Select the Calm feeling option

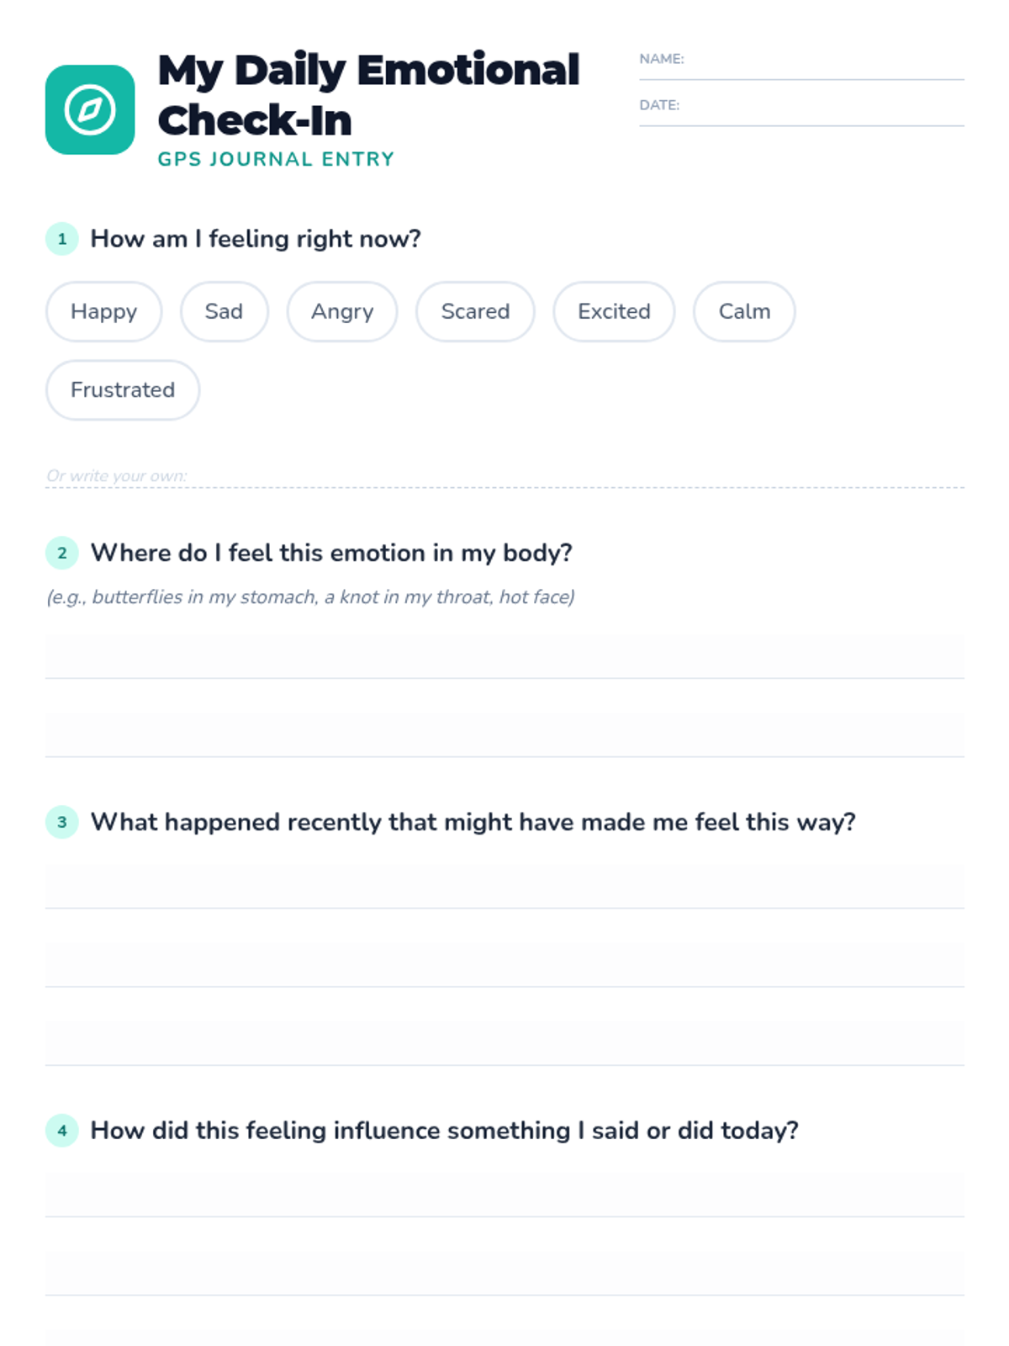(x=744, y=312)
